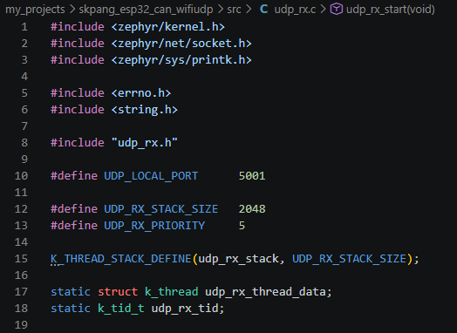The width and height of the screenshot is (457, 333).
Task: Click the struct keyword on line 17
Action: coord(118,292)
